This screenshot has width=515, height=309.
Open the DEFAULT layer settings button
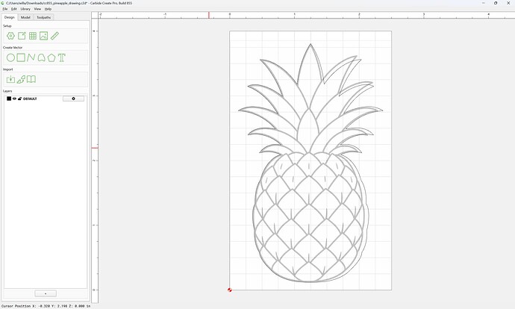73,99
